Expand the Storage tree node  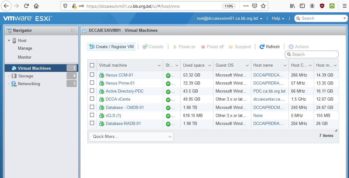9,76
